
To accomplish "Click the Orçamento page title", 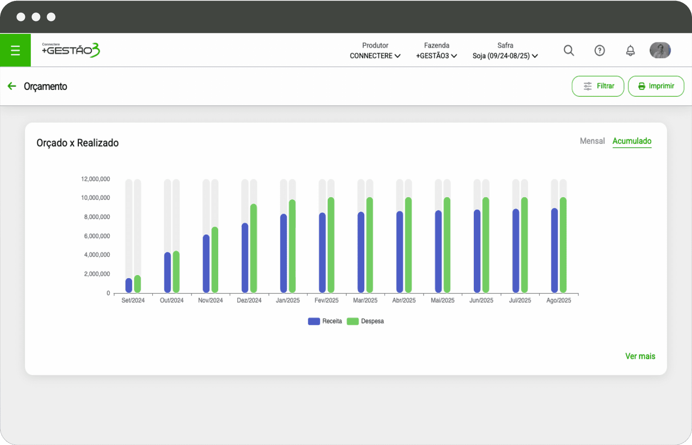I will [x=45, y=86].
